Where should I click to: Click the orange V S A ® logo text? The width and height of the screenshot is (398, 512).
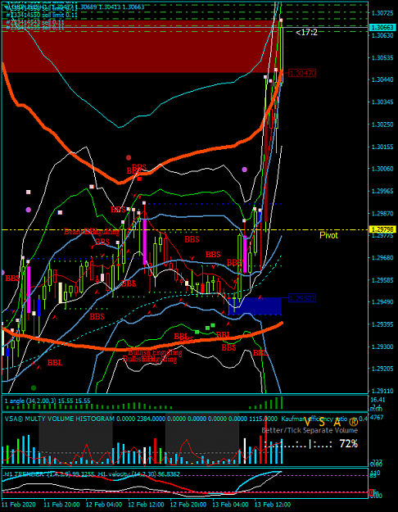tap(330, 423)
